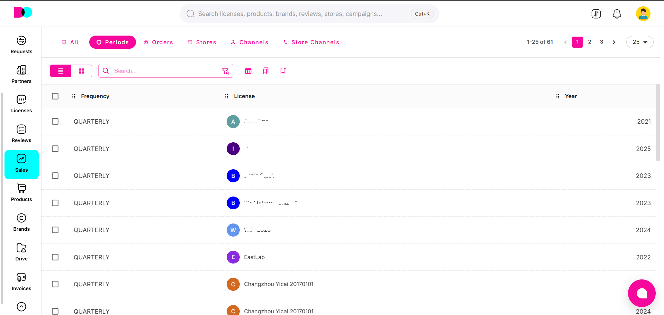Check the row with avatar W
This screenshot has width=664, height=315.
click(x=55, y=230)
